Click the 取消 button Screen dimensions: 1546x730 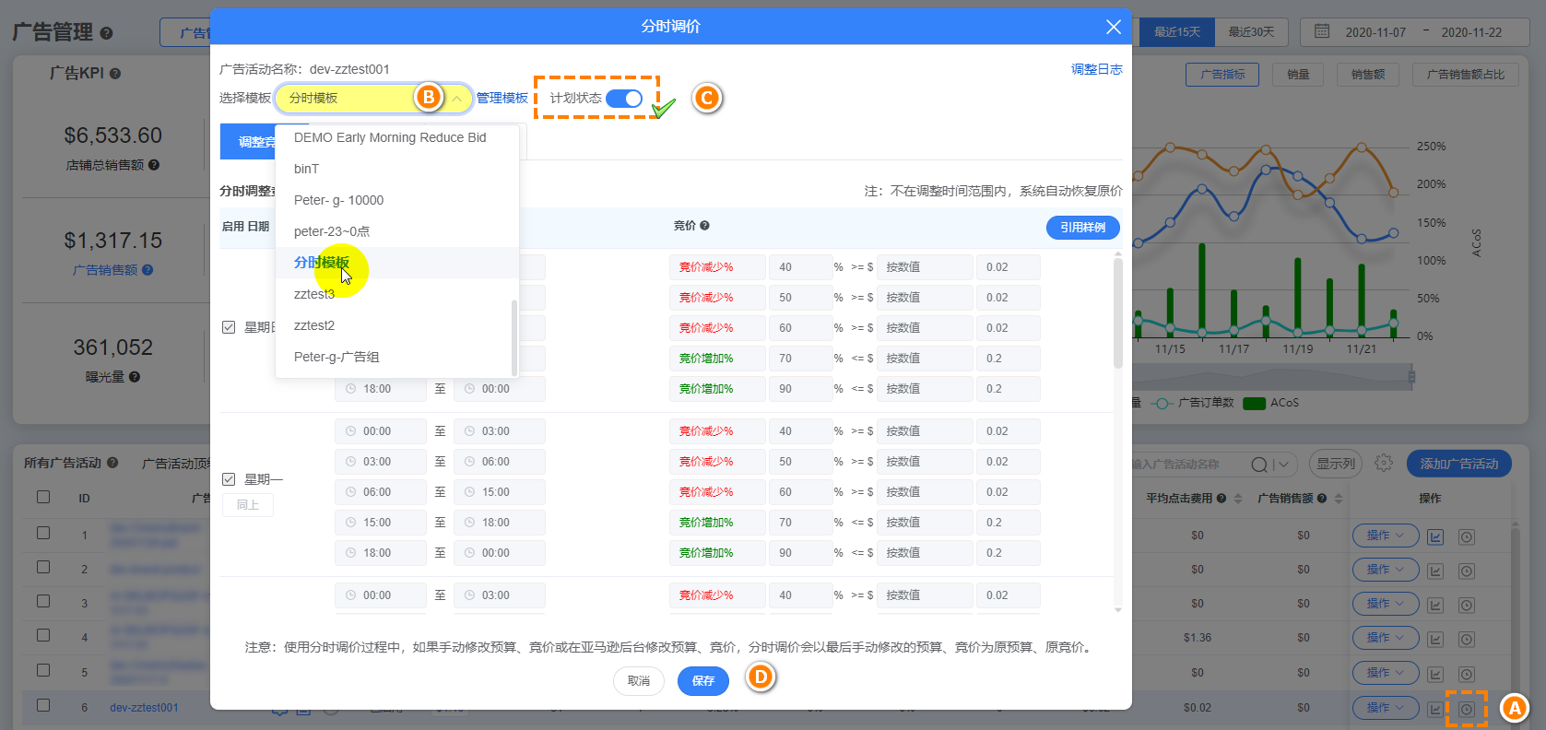639,681
